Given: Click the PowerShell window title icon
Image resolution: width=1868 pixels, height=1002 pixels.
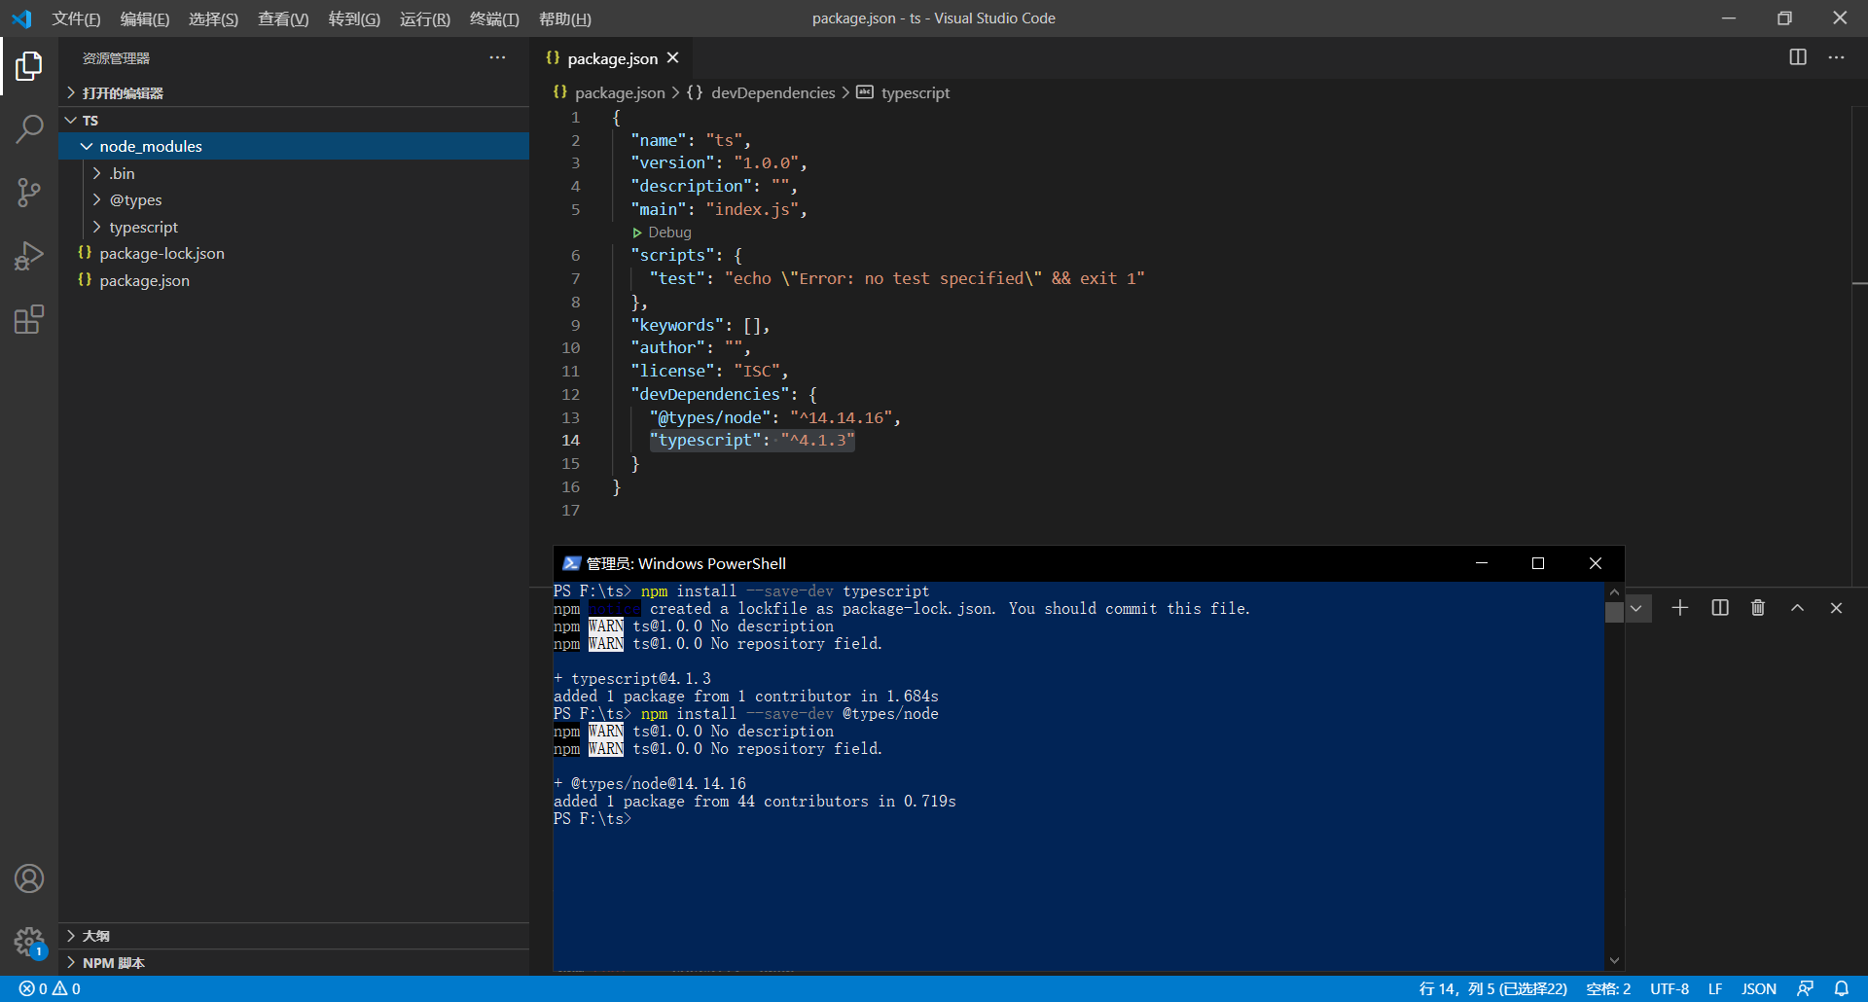Looking at the screenshot, I should pos(571,563).
